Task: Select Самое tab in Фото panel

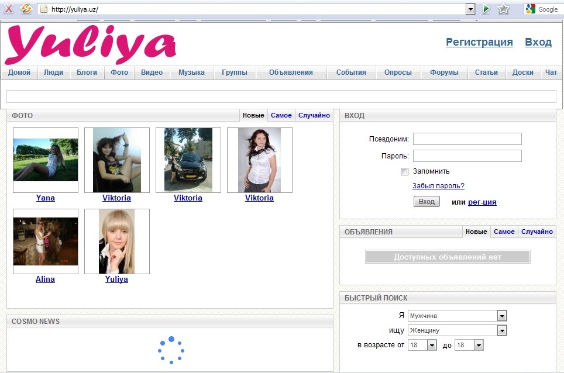Action: pyautogui.click(x=281, y=115)
